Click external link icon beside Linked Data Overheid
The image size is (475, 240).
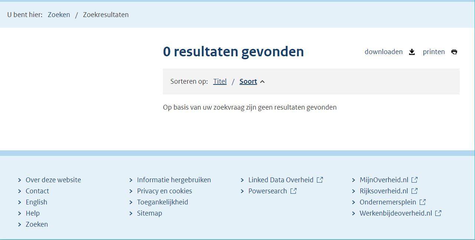(x=320, y=180)
